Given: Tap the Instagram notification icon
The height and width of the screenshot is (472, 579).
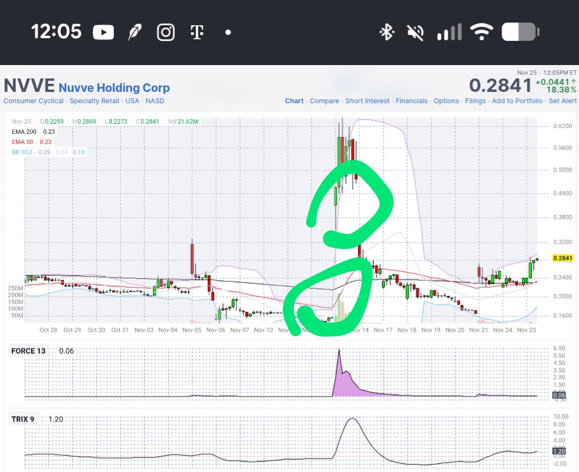Looking at the screenshot, I should point(166,32).
